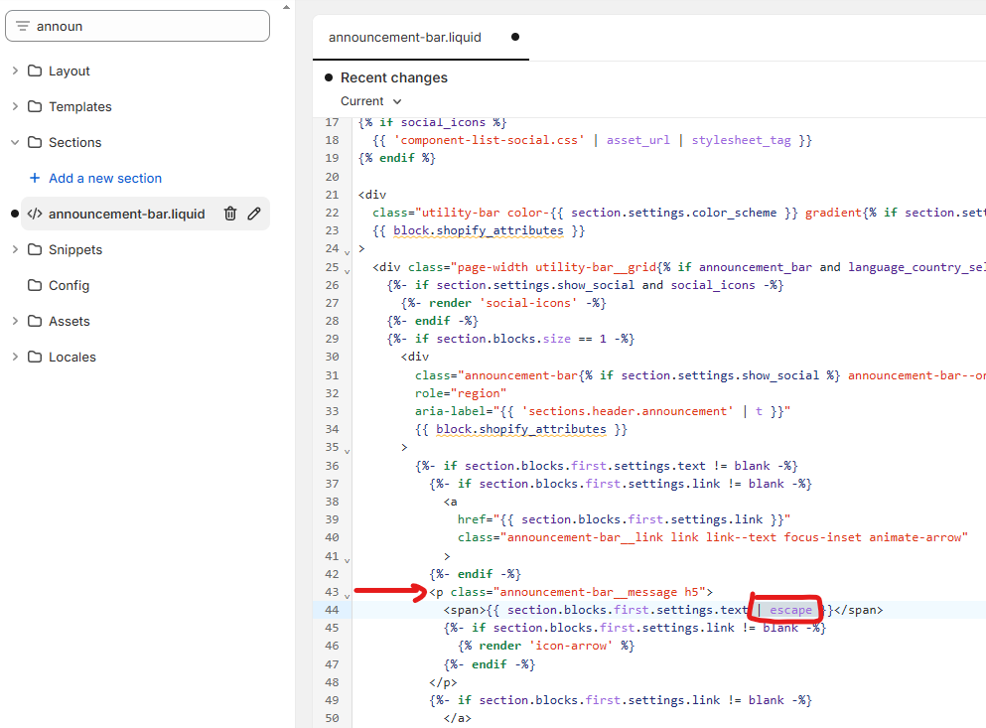Viewport: 986px width, 728px height.
Task: Click 'social-icons' render string on line 27
Action: [527, 303]
